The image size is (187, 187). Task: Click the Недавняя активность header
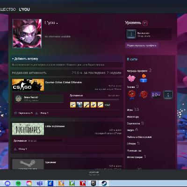click(x=29, y=73)
